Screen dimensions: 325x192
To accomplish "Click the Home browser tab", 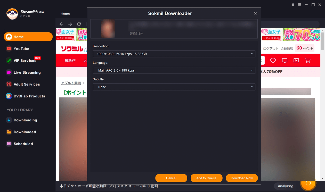I will (65, 14).
